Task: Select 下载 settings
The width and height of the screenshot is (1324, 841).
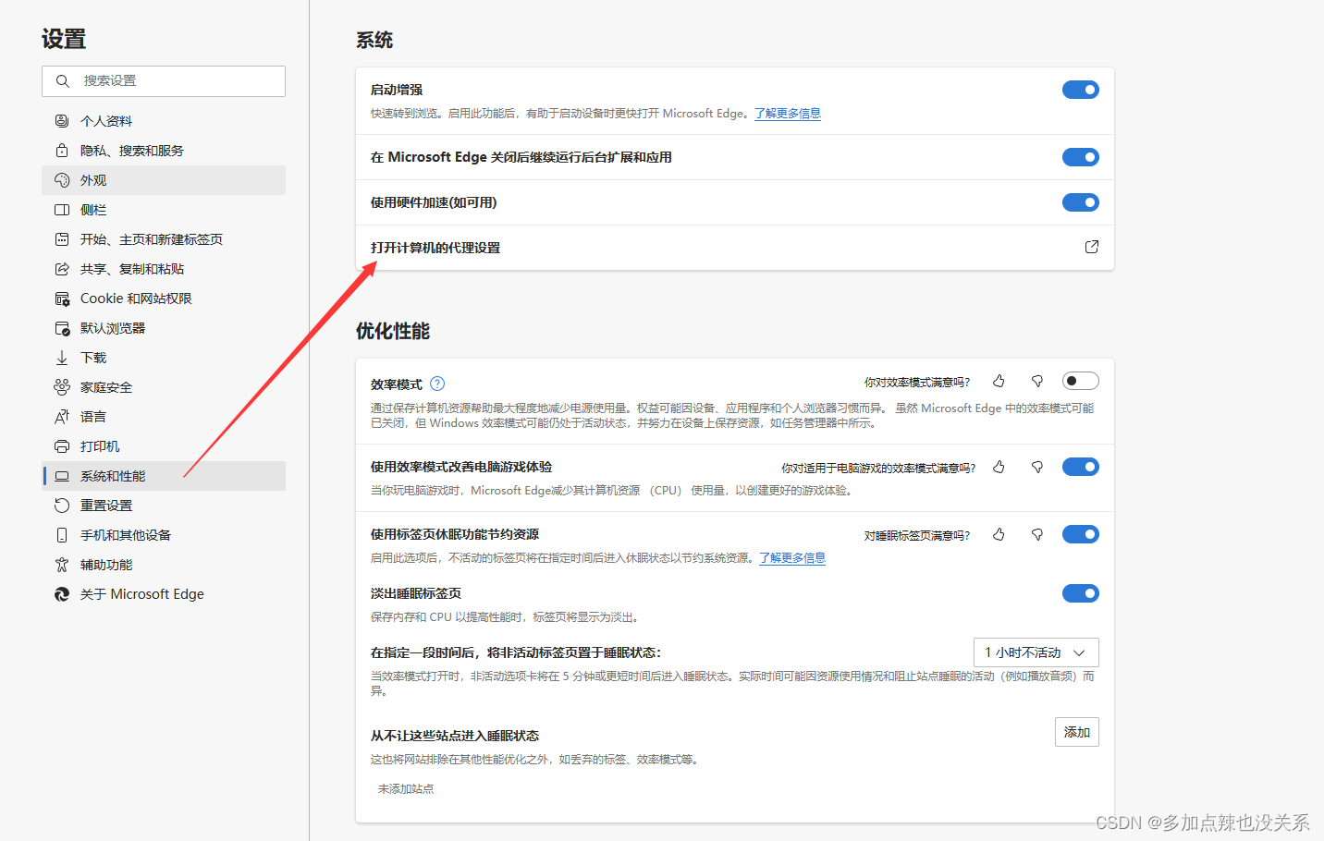Action: coord(164,358)
